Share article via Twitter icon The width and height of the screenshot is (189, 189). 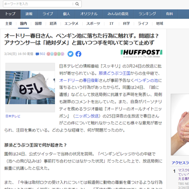(x=70, y=54)
